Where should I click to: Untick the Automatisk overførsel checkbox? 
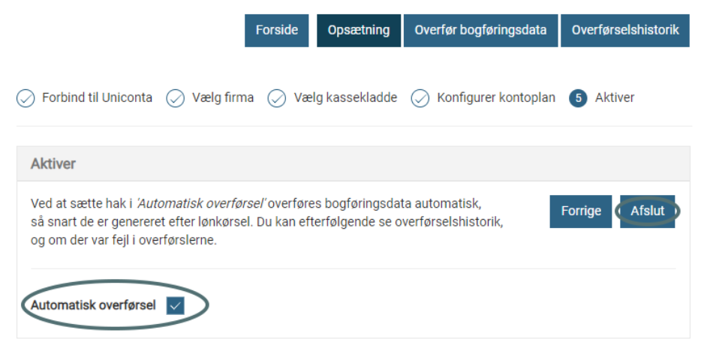click(x=175, y=305)
